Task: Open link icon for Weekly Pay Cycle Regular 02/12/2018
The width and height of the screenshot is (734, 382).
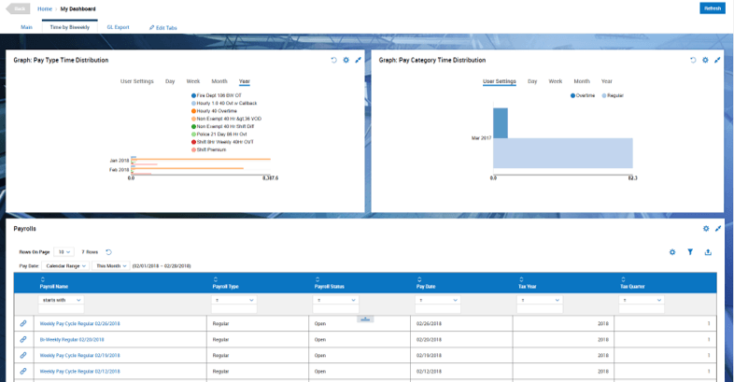Action: pyautogui.click(x=23, y=371)
